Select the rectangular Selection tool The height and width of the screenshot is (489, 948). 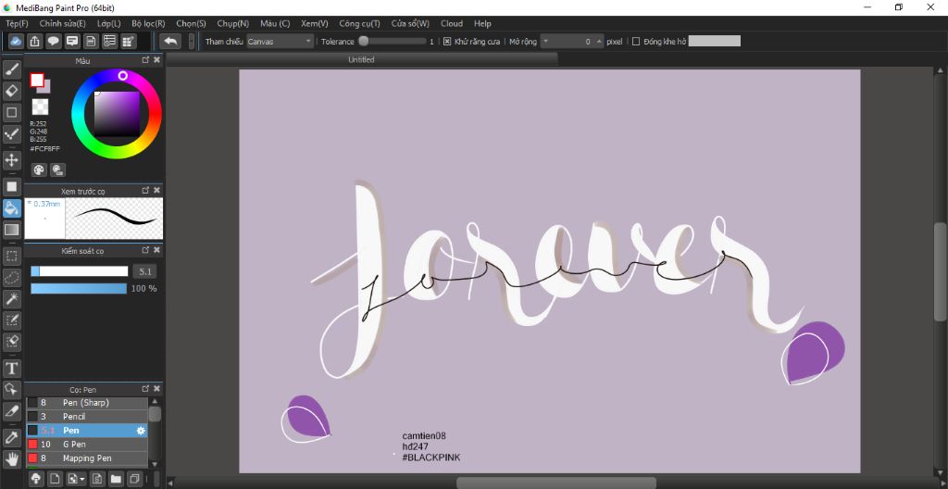click(11, 256)
